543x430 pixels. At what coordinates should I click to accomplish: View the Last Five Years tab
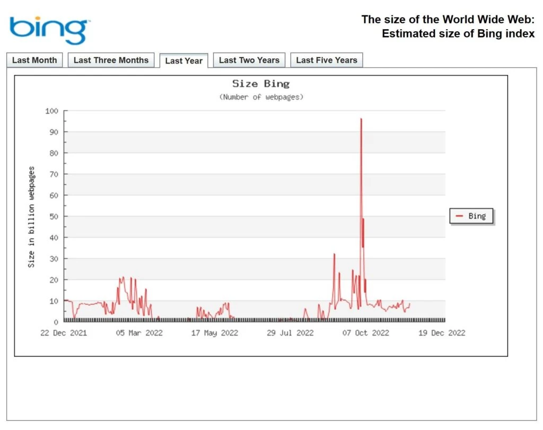pos(327,60)
